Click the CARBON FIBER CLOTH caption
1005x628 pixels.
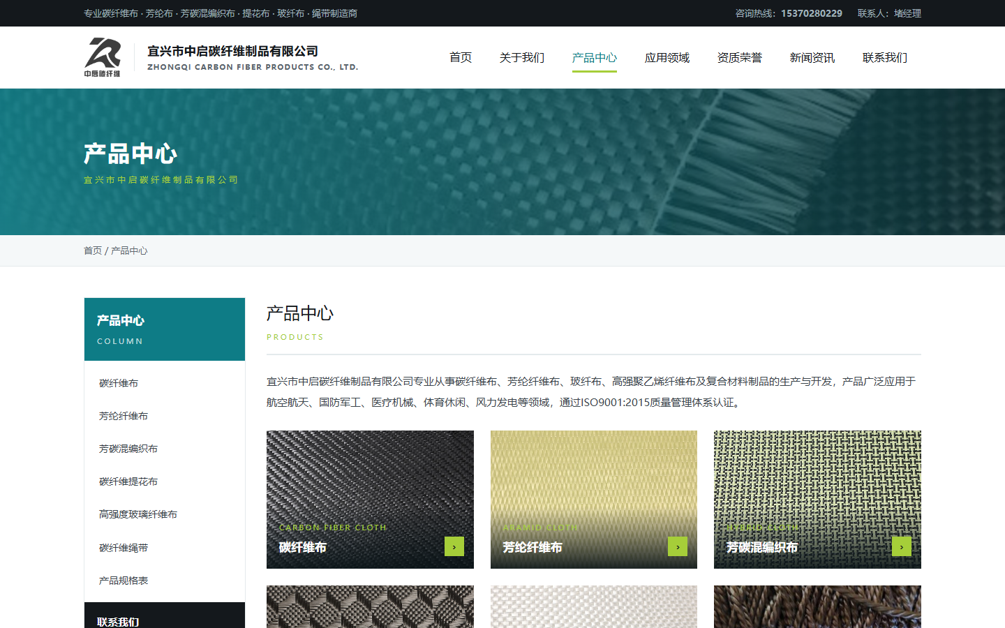(x=333, y=528)
